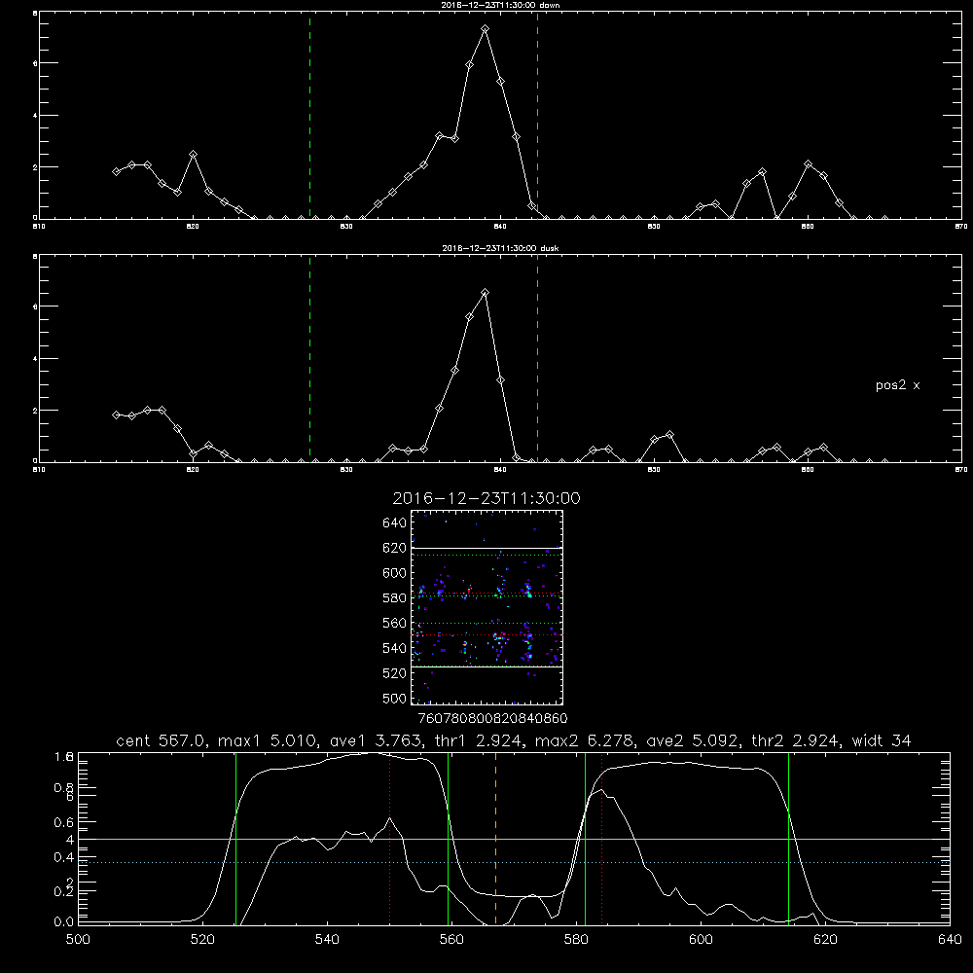This screenshot has height=973, width=973.
Task: Click the '2016-12-23T11:30:00 dusk' plot title
Action: click(500, 248)
